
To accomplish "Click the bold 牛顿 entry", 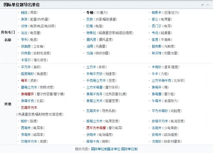I will tap(90, 13).
